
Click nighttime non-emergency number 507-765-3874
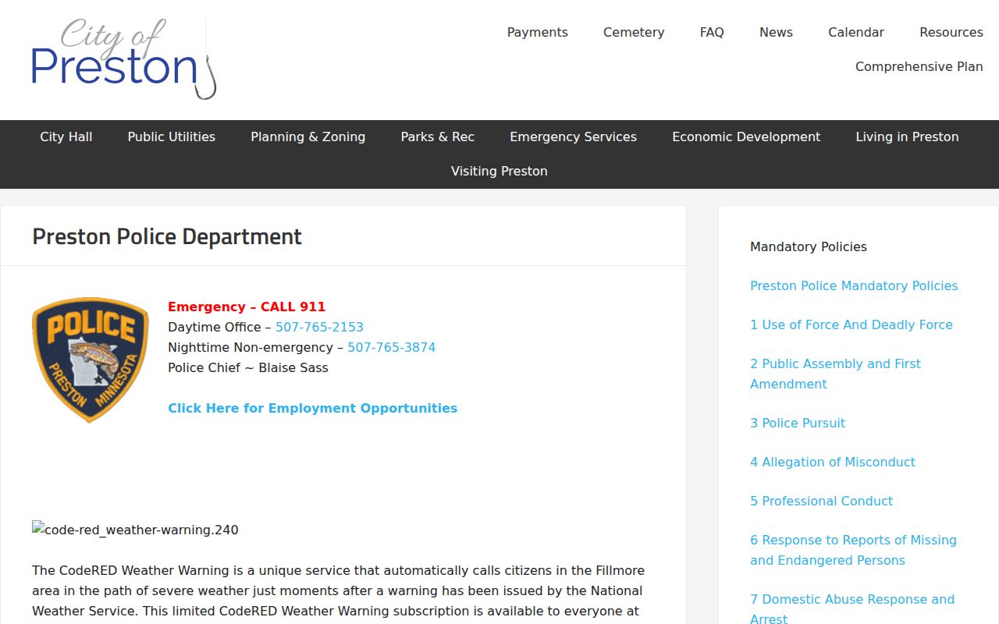pyautogui.click(x=392, y=347)
